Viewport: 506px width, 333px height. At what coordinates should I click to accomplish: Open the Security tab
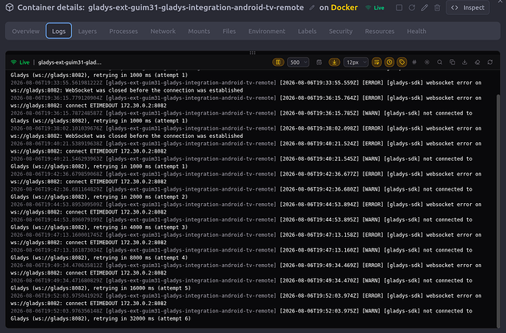pyautogui.click(x=341, y=32)
